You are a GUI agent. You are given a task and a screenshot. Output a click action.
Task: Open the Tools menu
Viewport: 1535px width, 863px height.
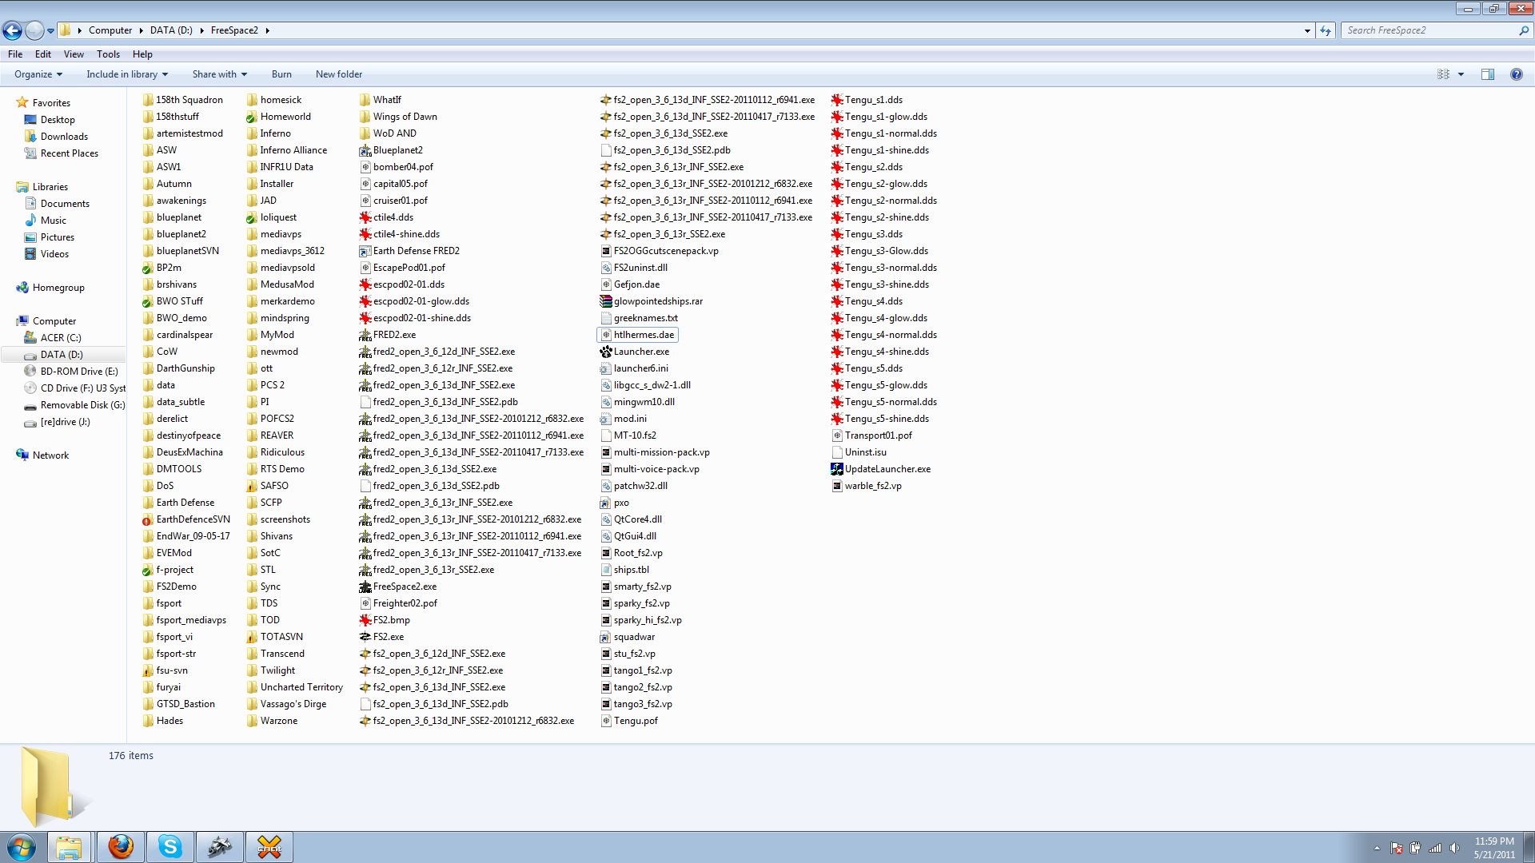click(x=108, y=54)
